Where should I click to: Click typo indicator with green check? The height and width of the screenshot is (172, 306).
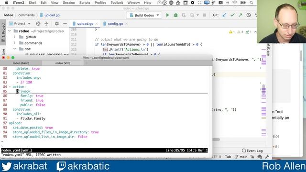coord(249,32)
